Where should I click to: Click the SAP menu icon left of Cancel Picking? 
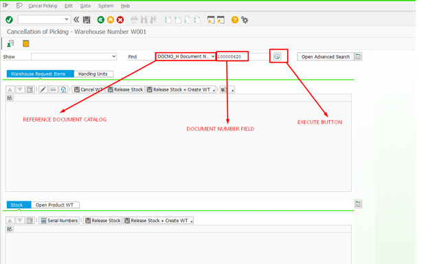pyautogui.click(x=5, y=5)
